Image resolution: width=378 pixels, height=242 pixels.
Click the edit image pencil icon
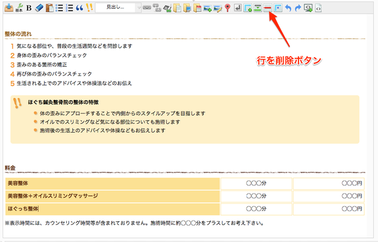[x=217, y=8]
